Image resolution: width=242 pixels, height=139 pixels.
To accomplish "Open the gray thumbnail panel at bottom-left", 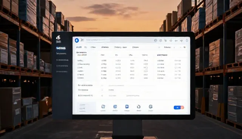I will 86,108.
